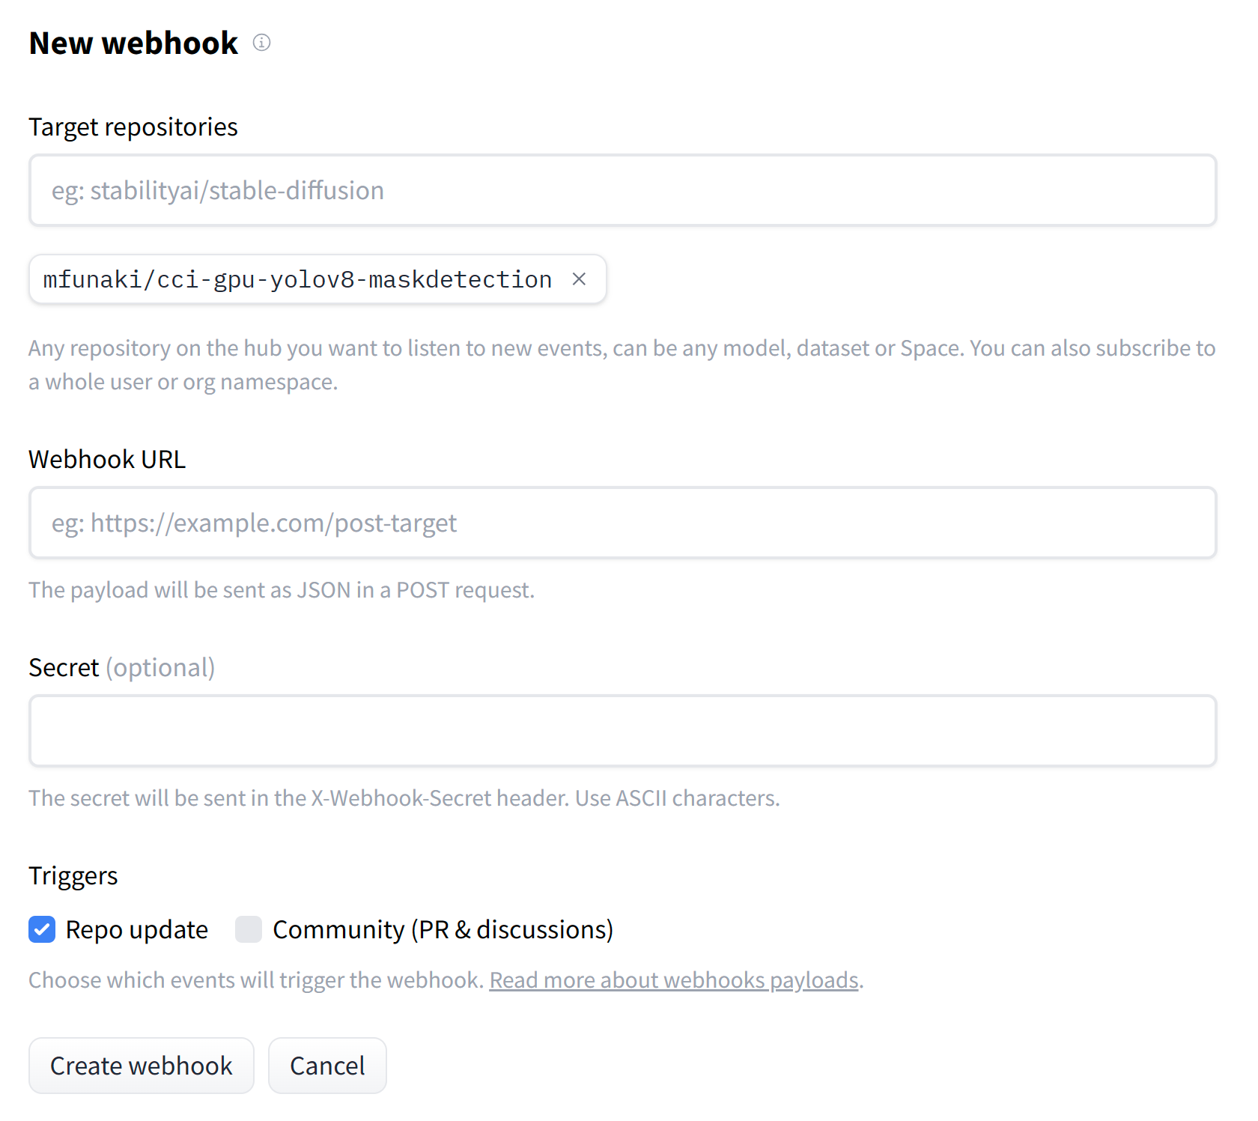Click Cancel to discard the webhook
This screenshot has width=1258, height=1121.
(x=326, y=1065)
